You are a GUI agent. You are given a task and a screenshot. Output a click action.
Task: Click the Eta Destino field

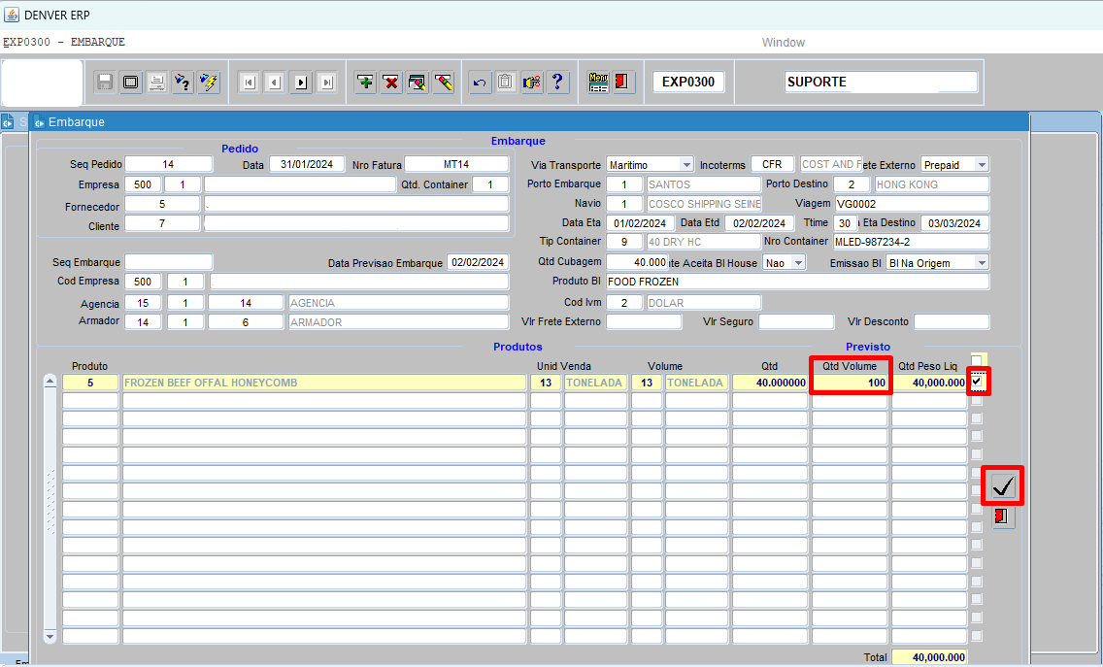[954, 223]
